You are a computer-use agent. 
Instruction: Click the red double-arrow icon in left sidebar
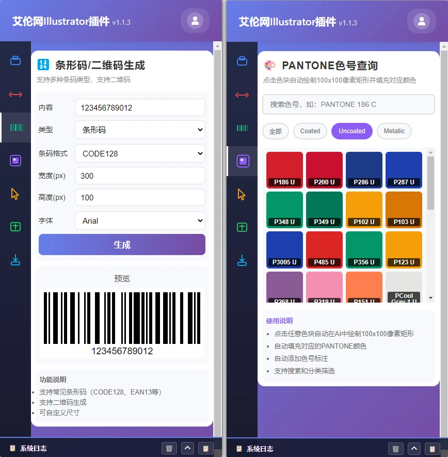click(15, 94)
